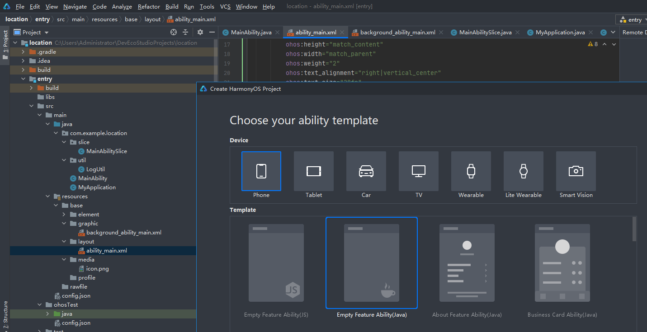Select the rawfile folder
Viewport: 647px width, 332px height.
click(74, 287)
